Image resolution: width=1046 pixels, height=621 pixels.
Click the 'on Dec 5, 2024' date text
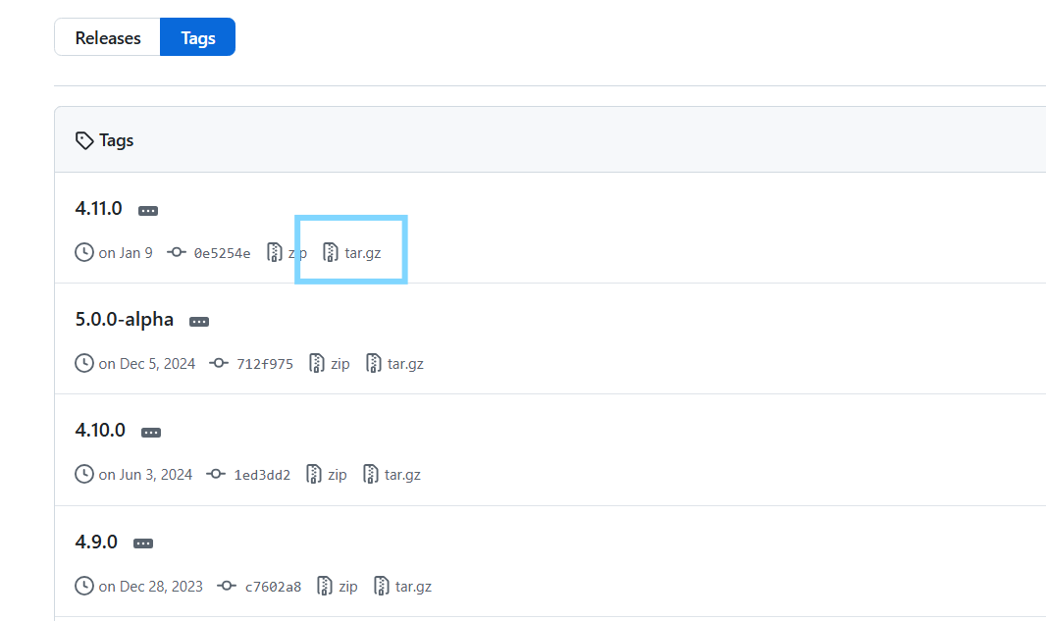tap(147, 364)
